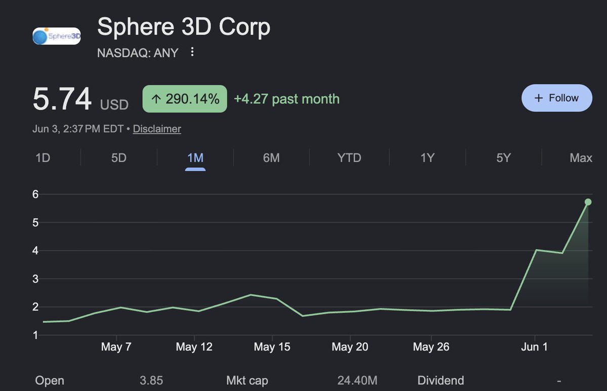Switch to the 1Y time range tab
This screenshot has height=391, width=607.
click(x=427, y=158)
